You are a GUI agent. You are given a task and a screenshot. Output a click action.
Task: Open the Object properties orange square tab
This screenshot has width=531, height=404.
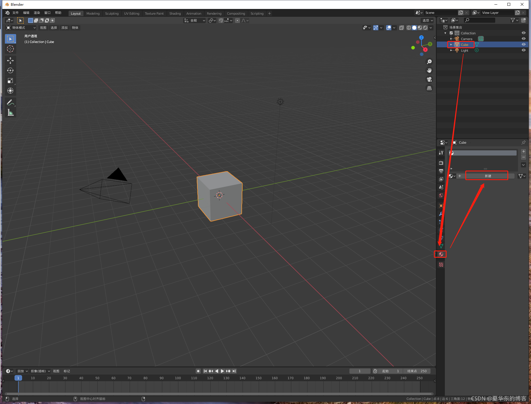[x=441, y=206]
